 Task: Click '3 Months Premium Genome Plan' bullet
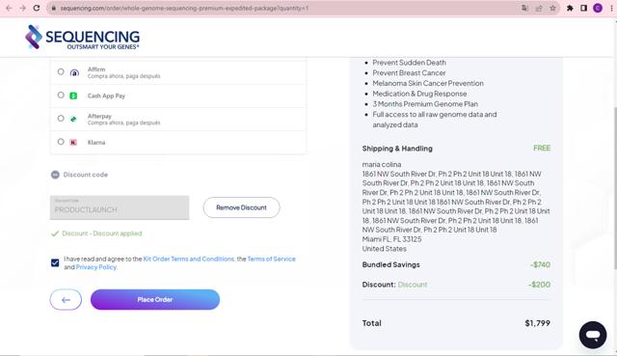425,104
